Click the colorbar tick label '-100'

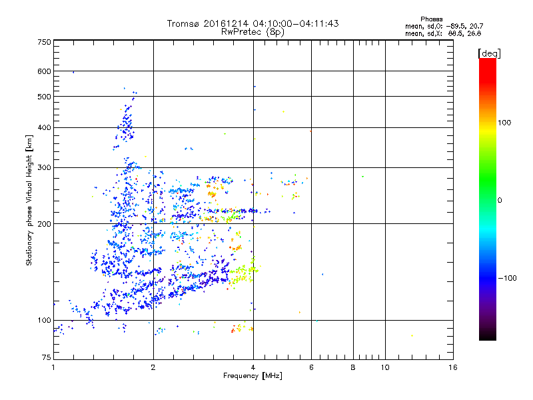(508, 278)
